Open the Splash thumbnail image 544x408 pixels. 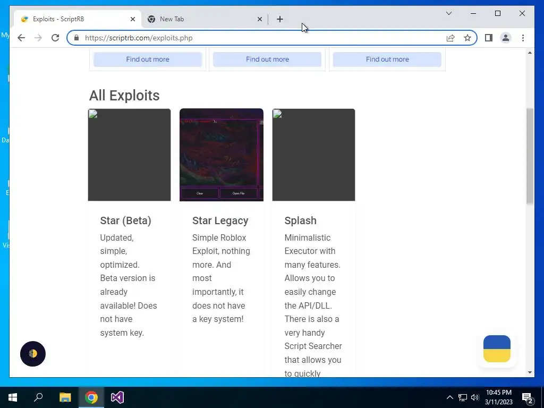[313, 155]
